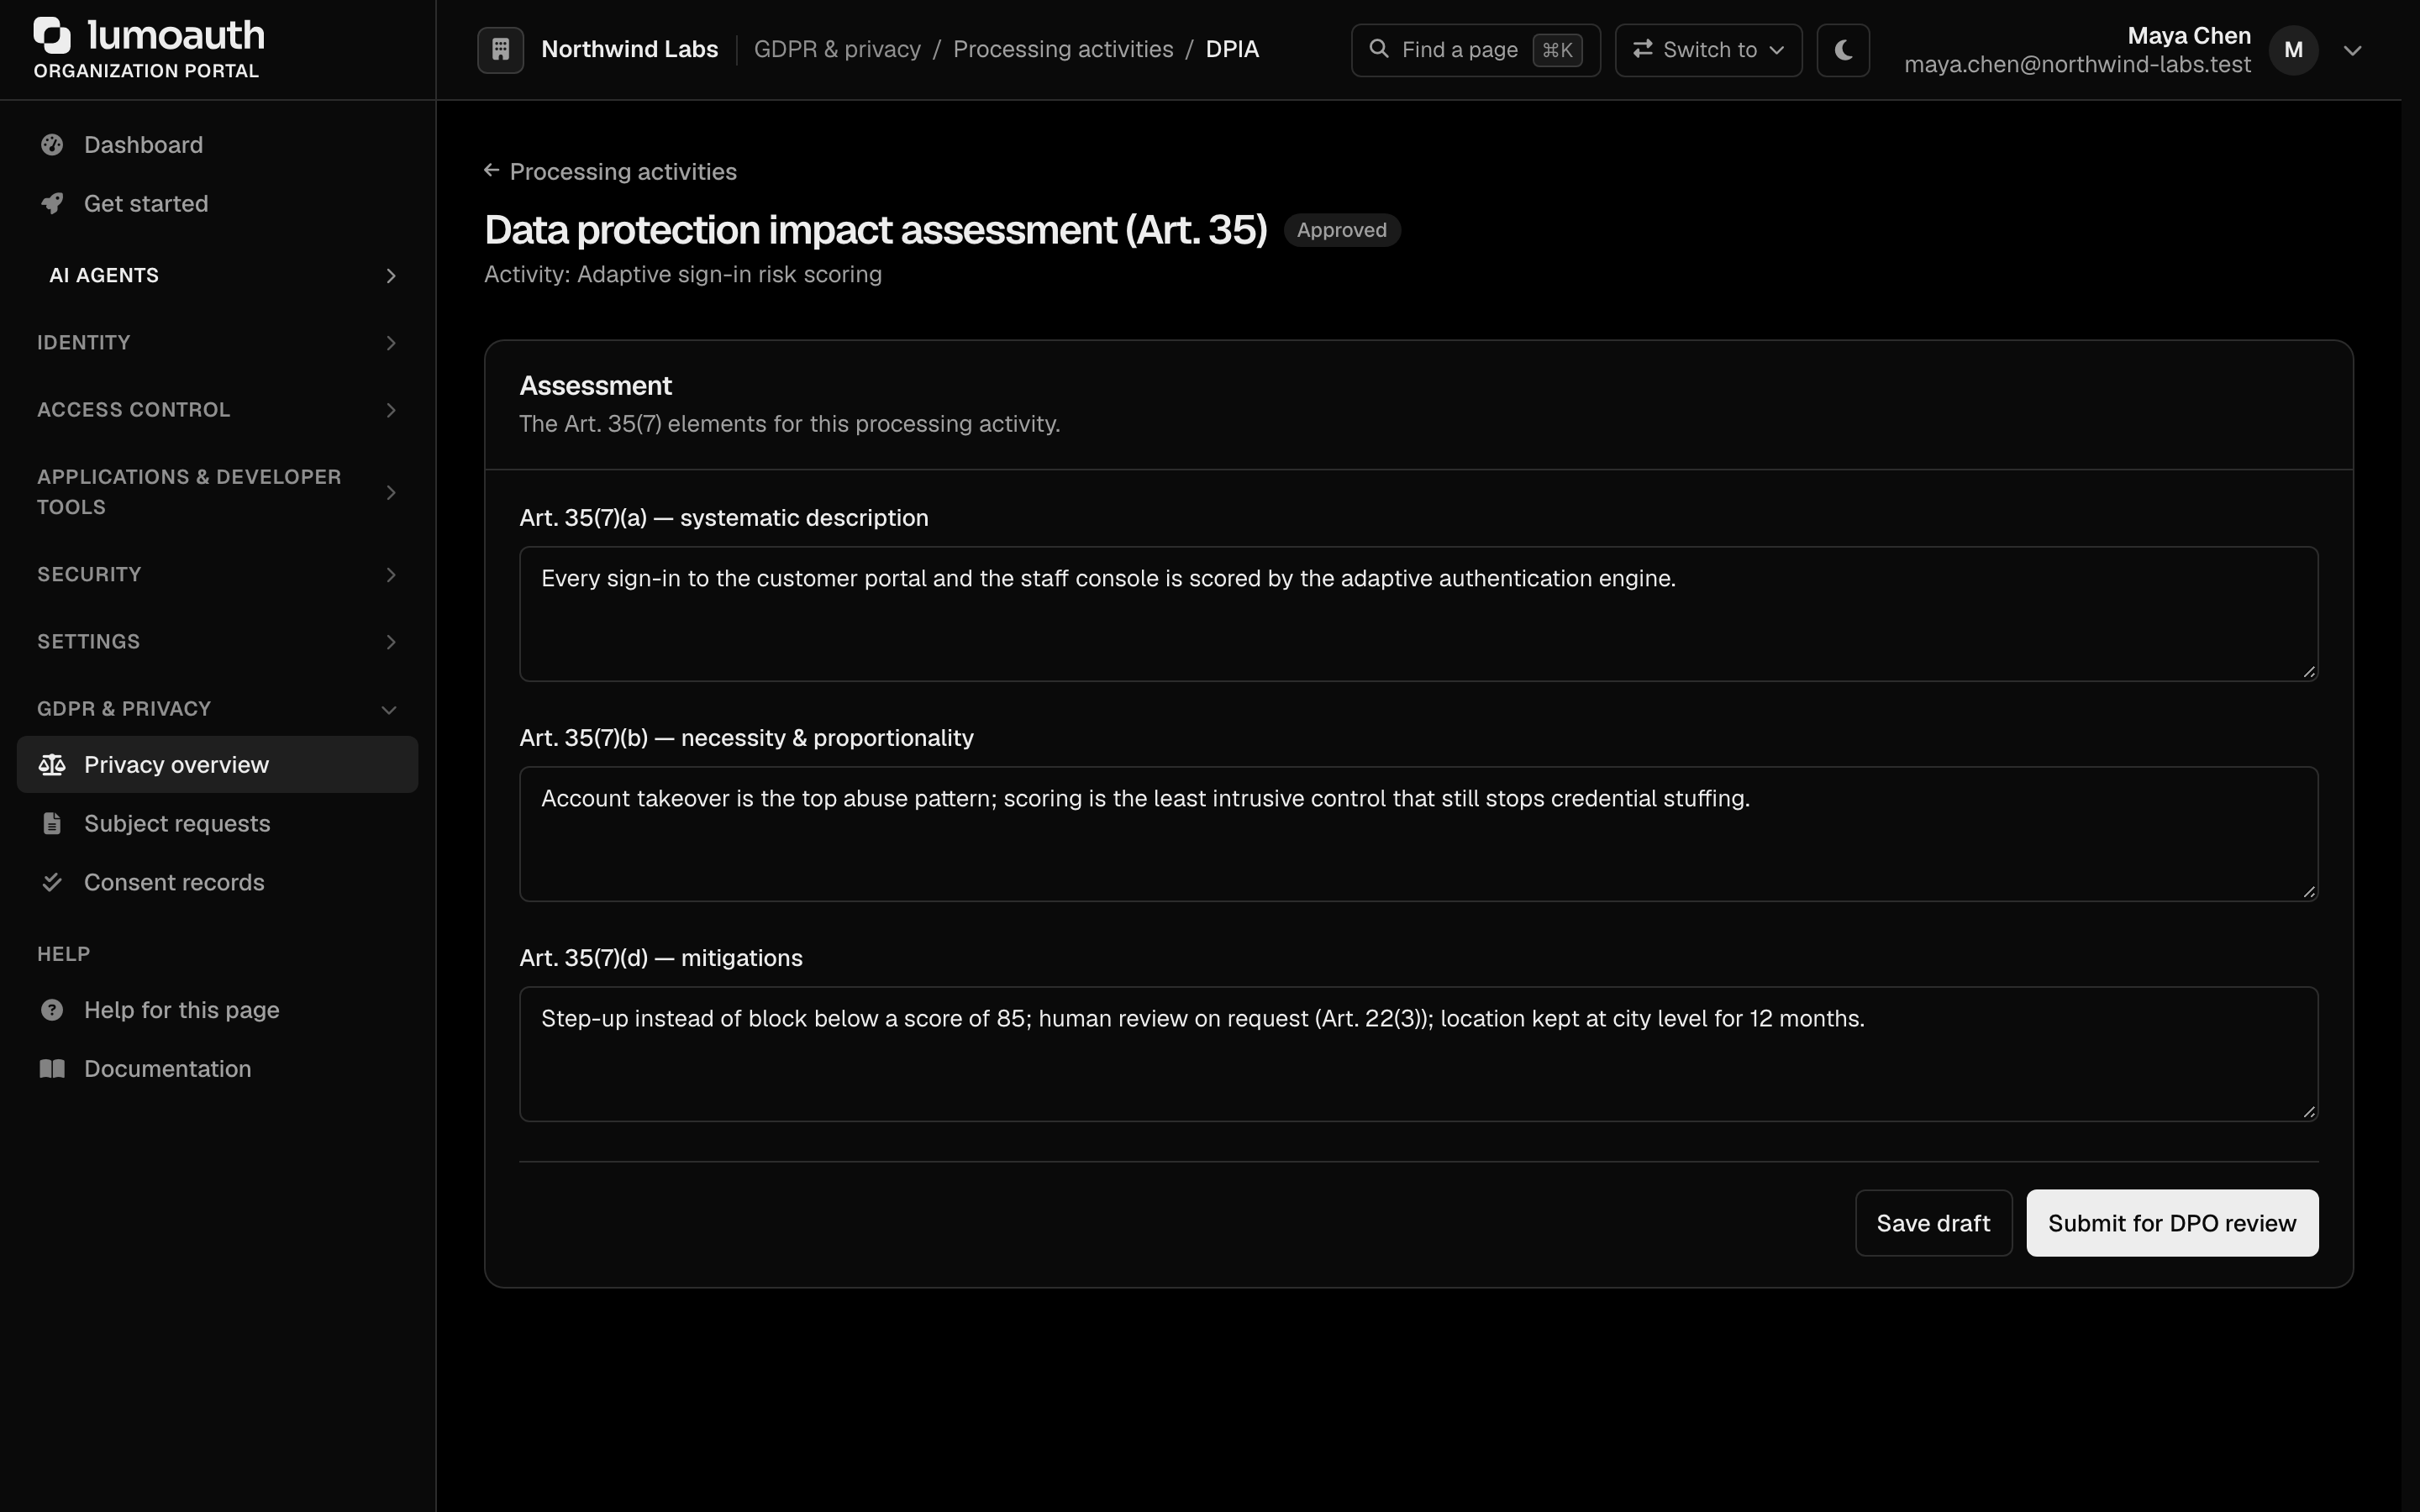This screenshot has height=1512, width=2420.
Task: Click the Northwind Labs building icon
Action: click(500, 50)
